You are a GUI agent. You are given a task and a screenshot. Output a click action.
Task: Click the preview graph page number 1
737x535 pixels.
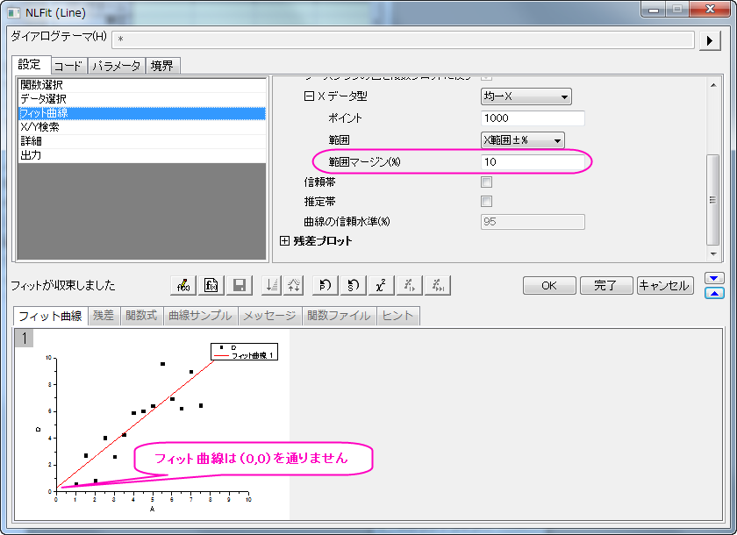(24, 339)
